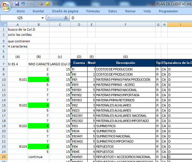Switch to the Fórmulas tab
The height and width of the screenshot is (162, 192).
[93, 11]
